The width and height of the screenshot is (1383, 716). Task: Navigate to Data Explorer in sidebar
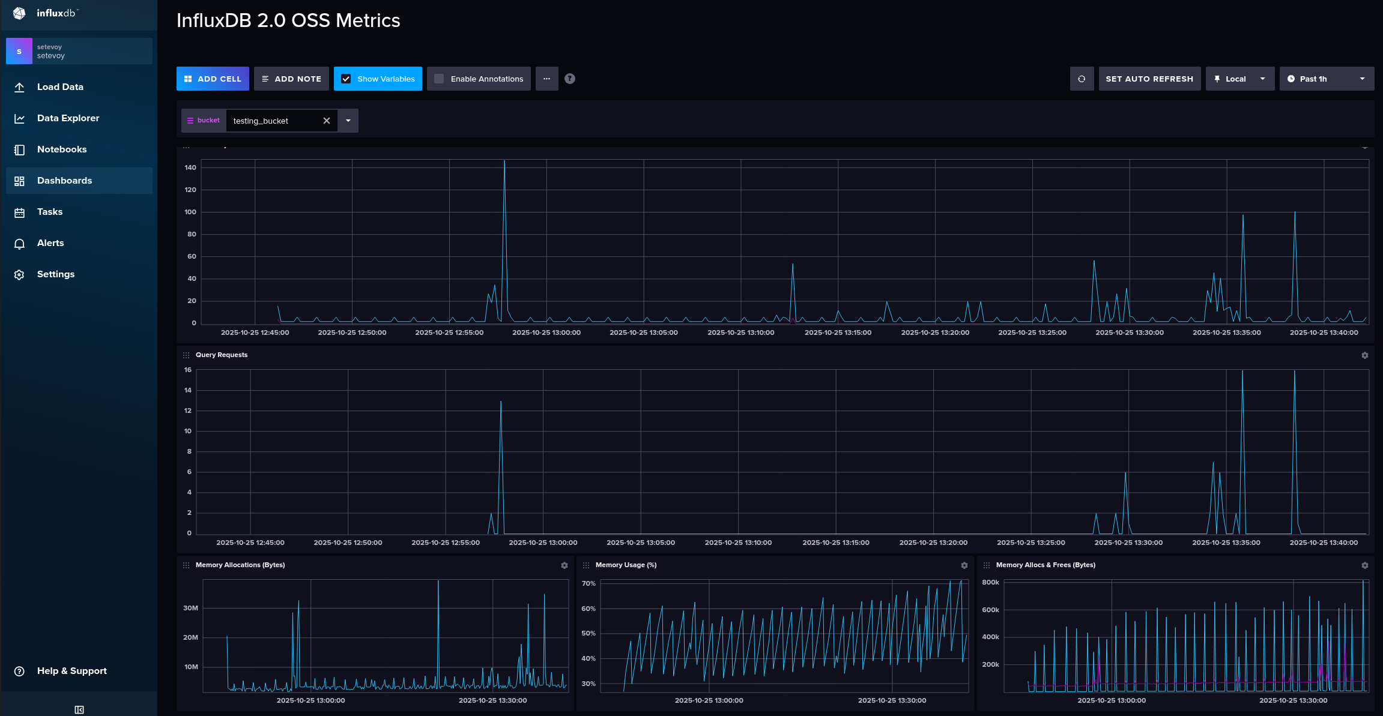68,118
